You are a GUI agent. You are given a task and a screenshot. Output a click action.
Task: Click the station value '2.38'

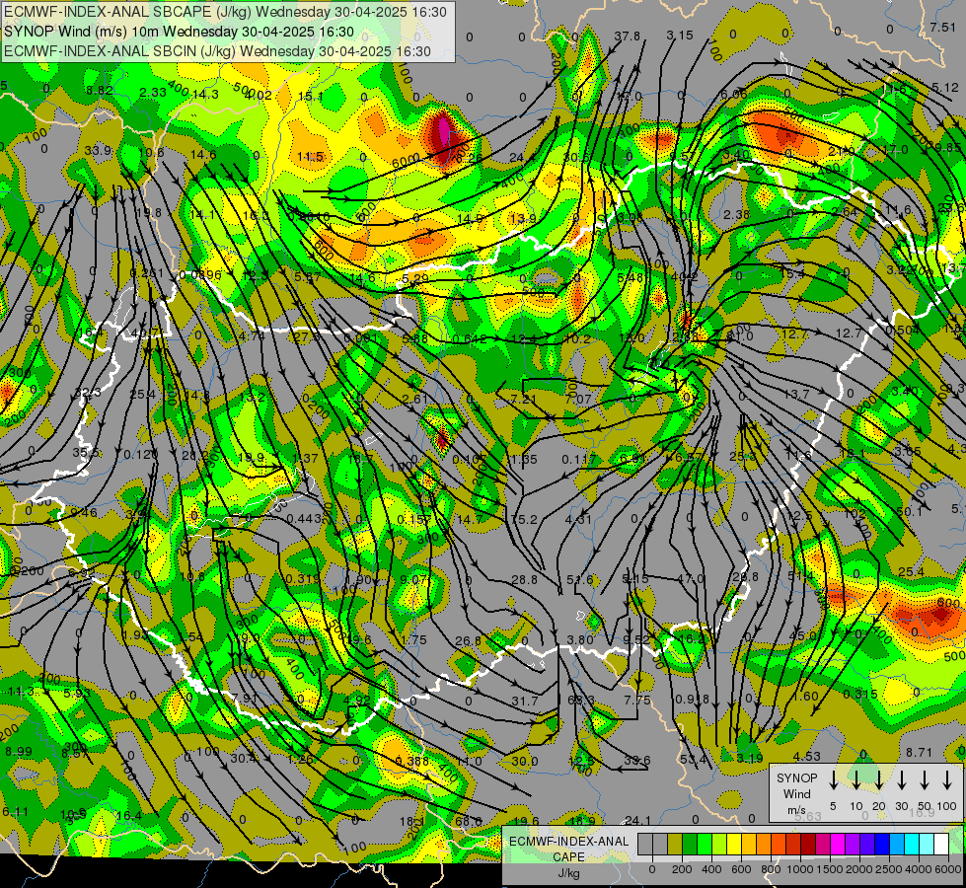[737, 214]
